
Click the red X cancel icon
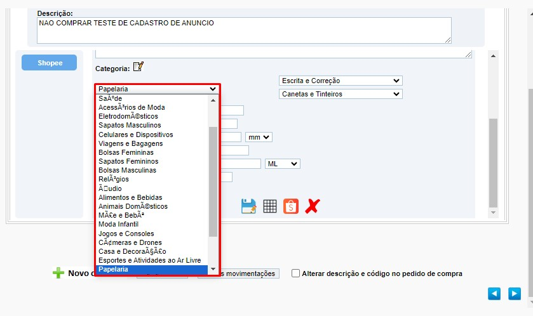313,206
